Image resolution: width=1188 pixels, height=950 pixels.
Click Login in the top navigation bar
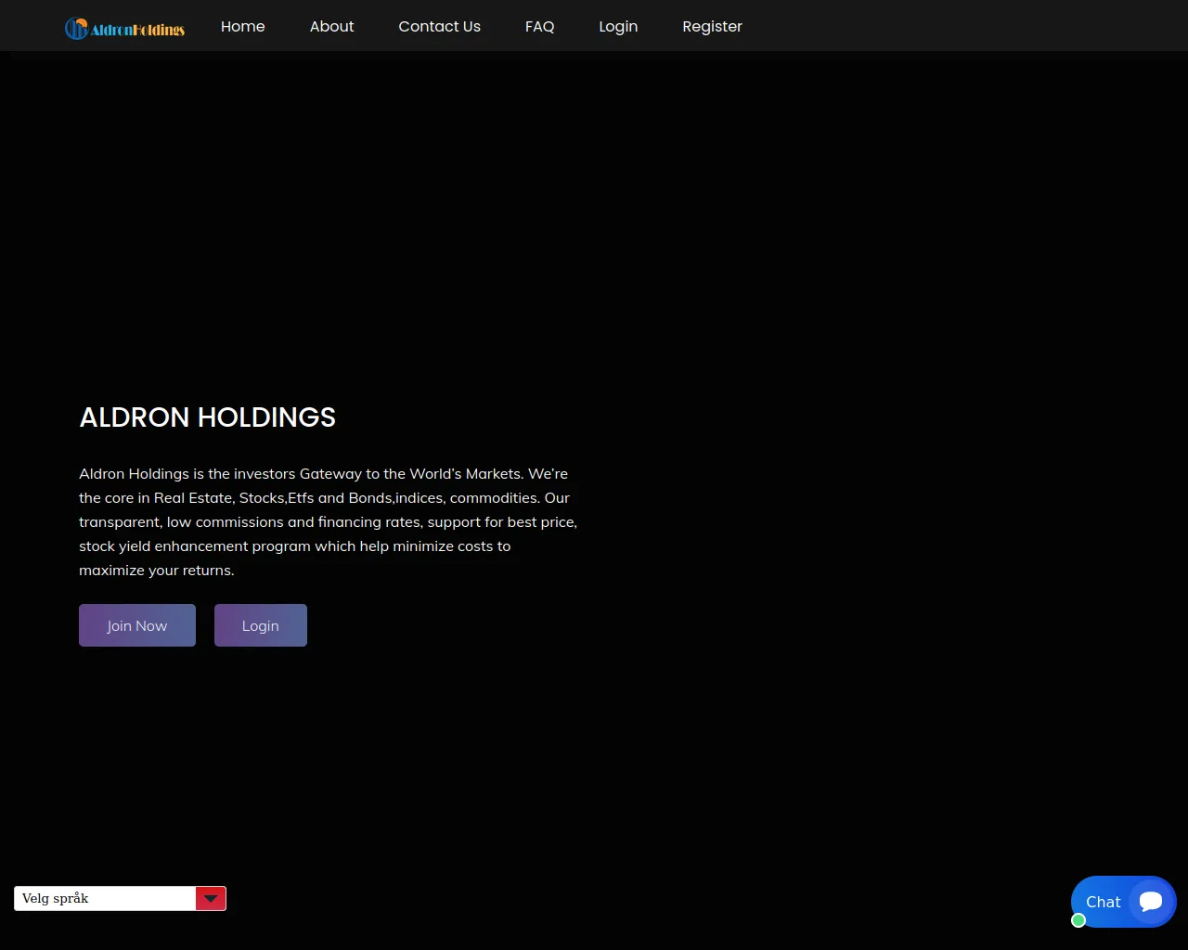click(618, 26)
